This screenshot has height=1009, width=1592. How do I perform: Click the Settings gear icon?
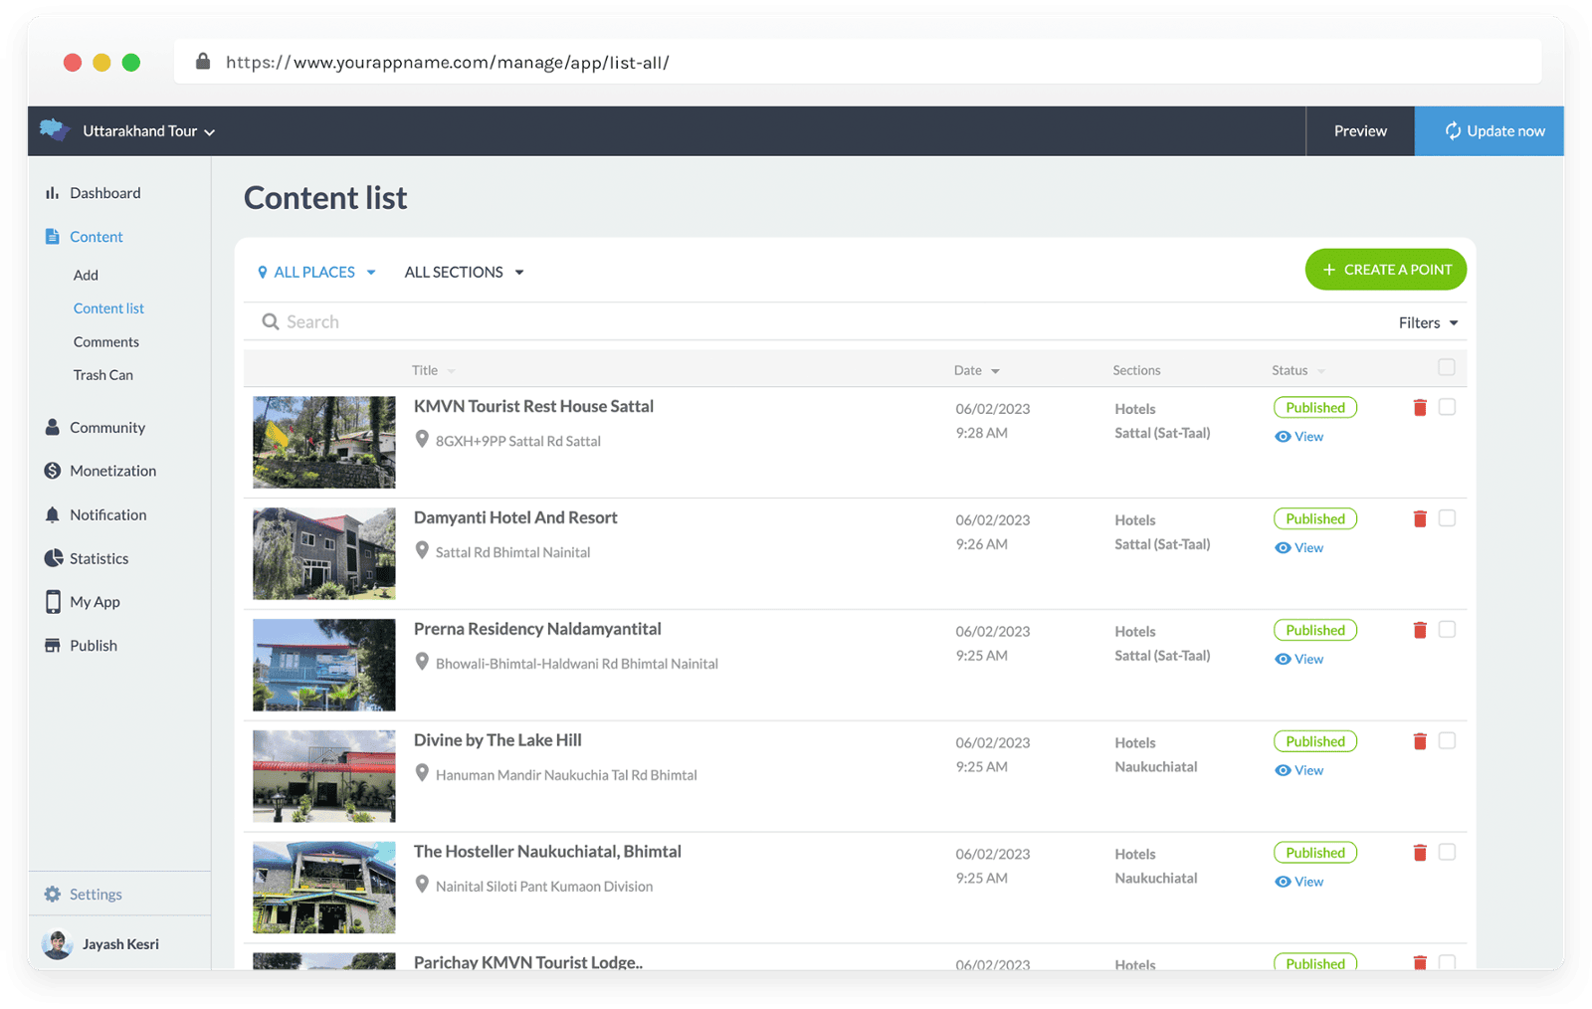[x=53, y=895]
